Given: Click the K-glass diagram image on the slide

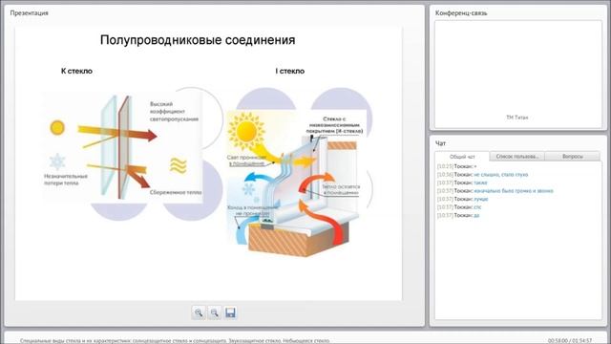Looking at the screenshot, I should [123, 147].
